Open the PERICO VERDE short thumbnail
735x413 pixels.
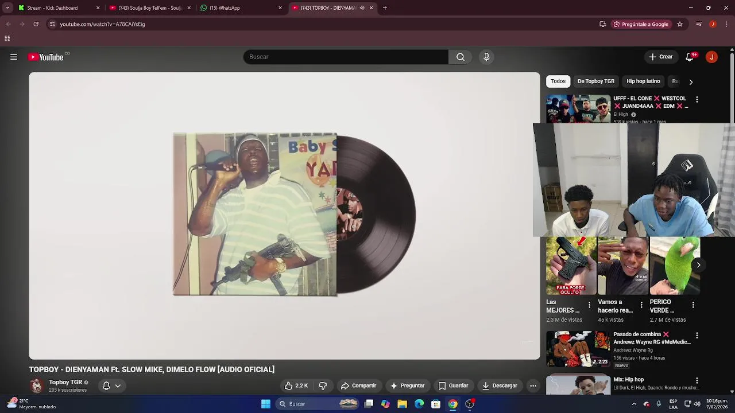[x=675, y=266]
